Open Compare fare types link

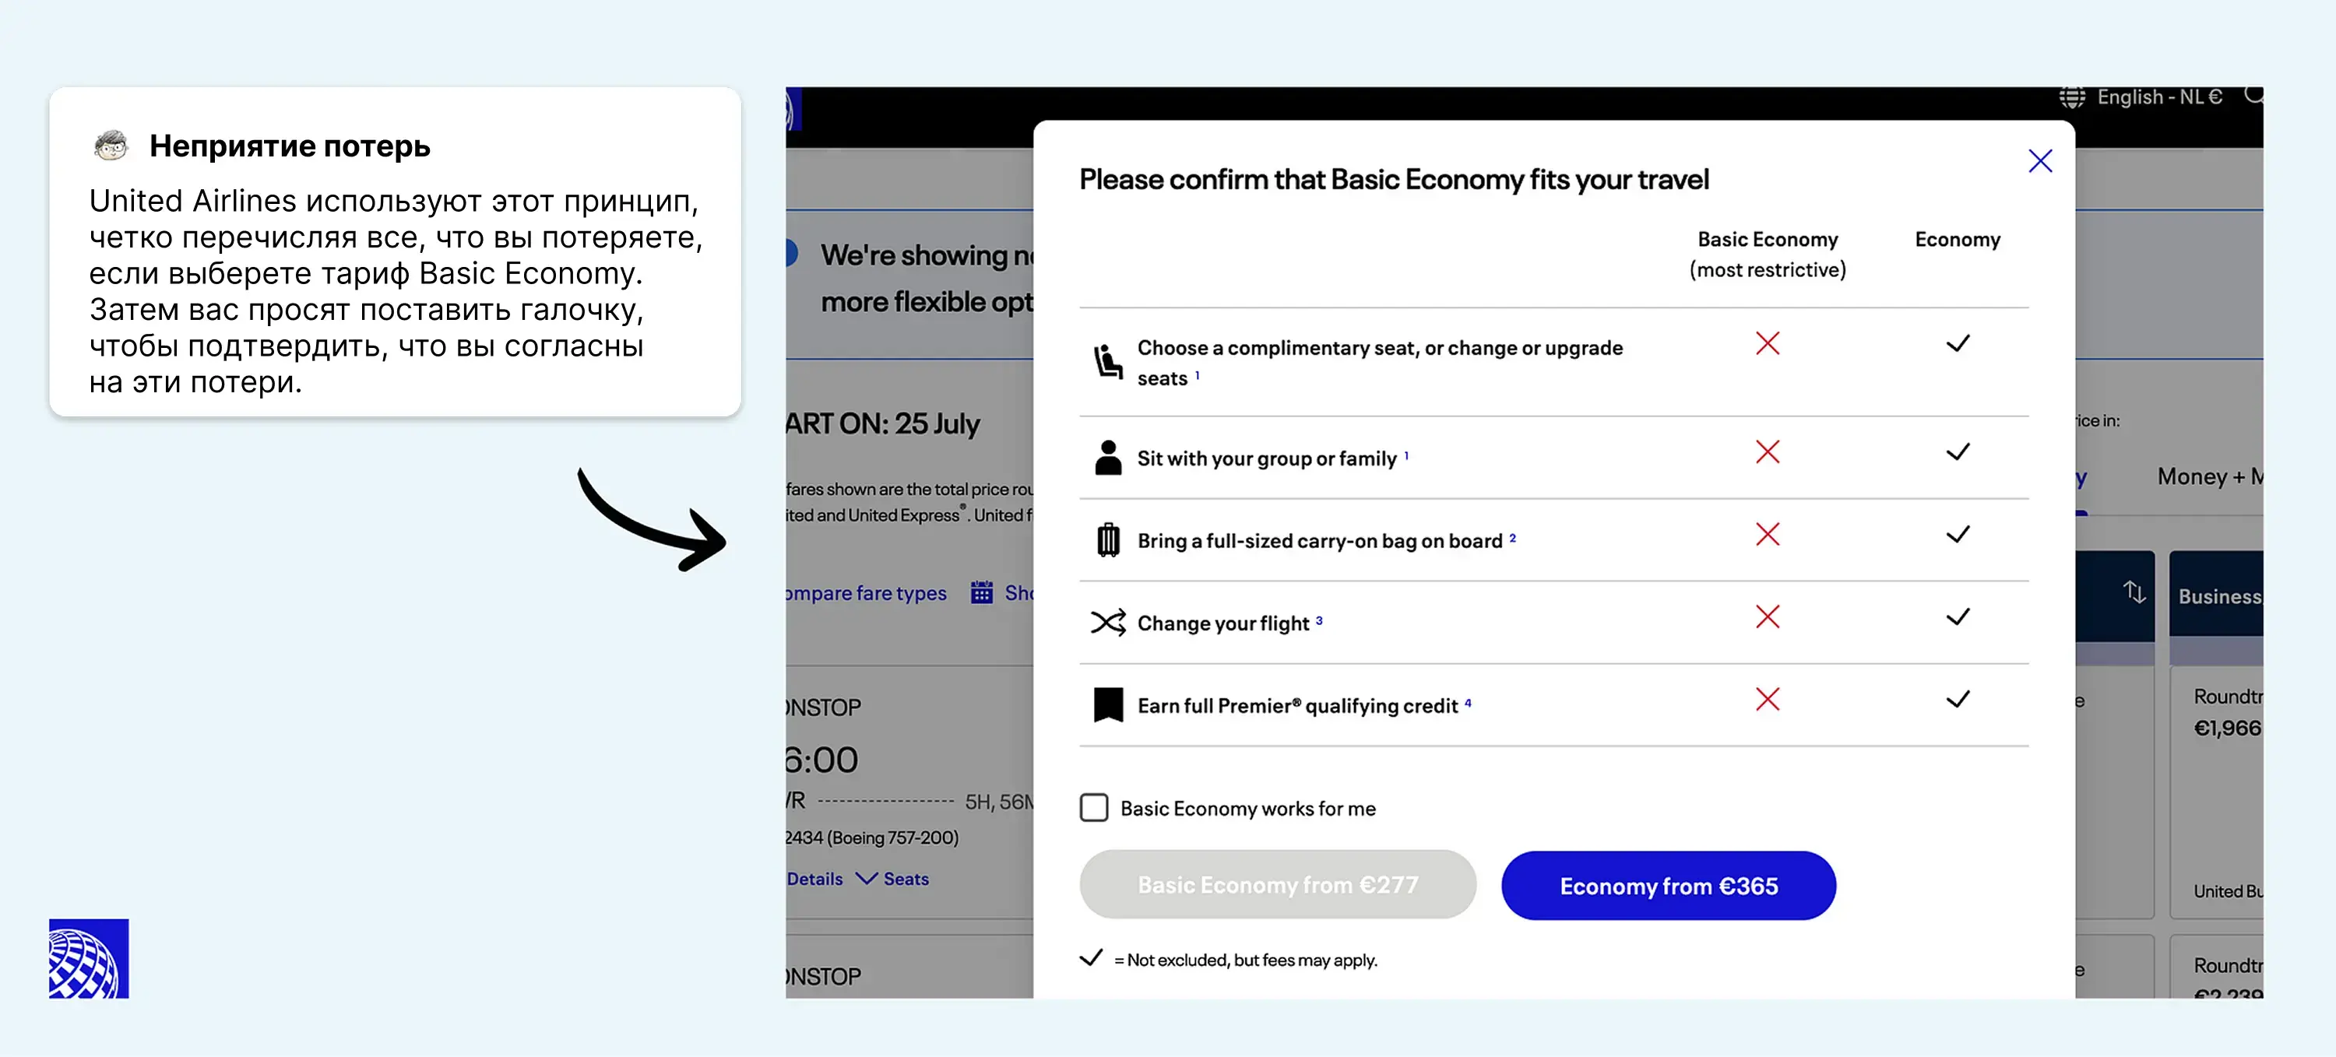coord(866,593)
